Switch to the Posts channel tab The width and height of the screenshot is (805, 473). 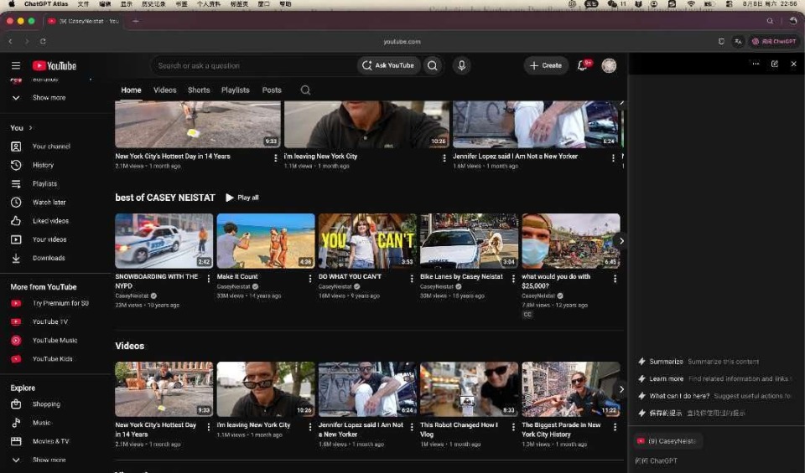point(272,90)
